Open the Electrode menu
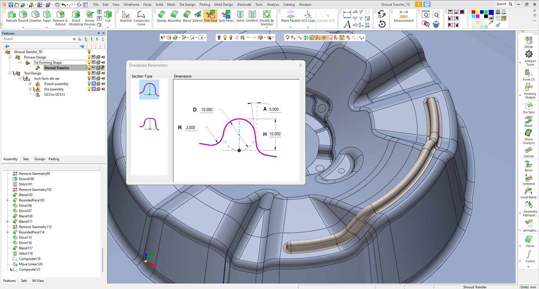Image resolution: width=539 pixels, height=289 pixels. tap(244, 4)
